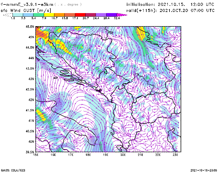Click longitude label 23E

tap(176, 155)
